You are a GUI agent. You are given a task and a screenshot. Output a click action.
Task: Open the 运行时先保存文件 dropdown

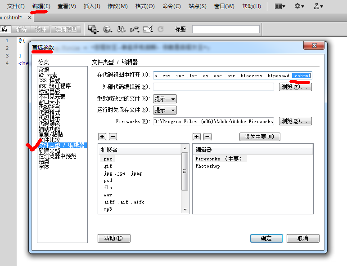point(165,110)
